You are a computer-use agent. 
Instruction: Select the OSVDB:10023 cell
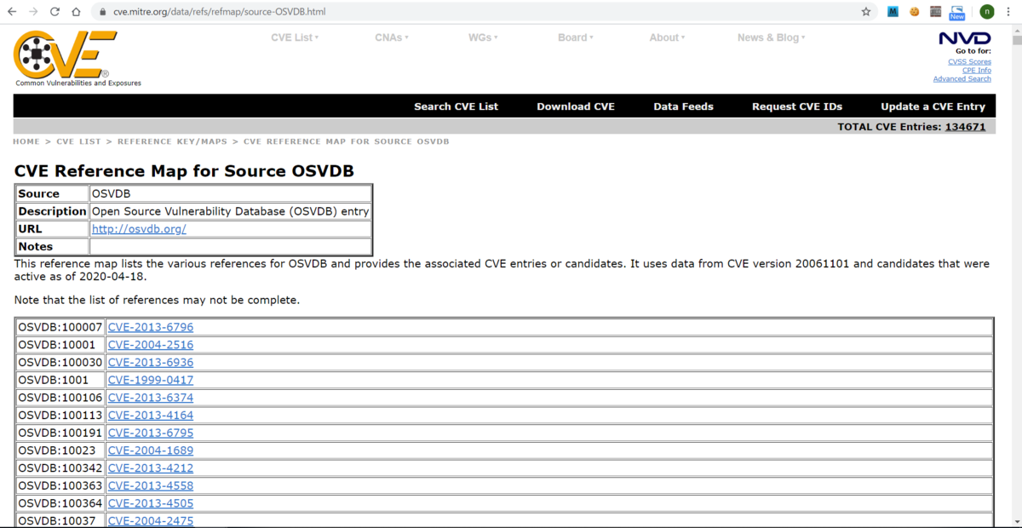60,450
